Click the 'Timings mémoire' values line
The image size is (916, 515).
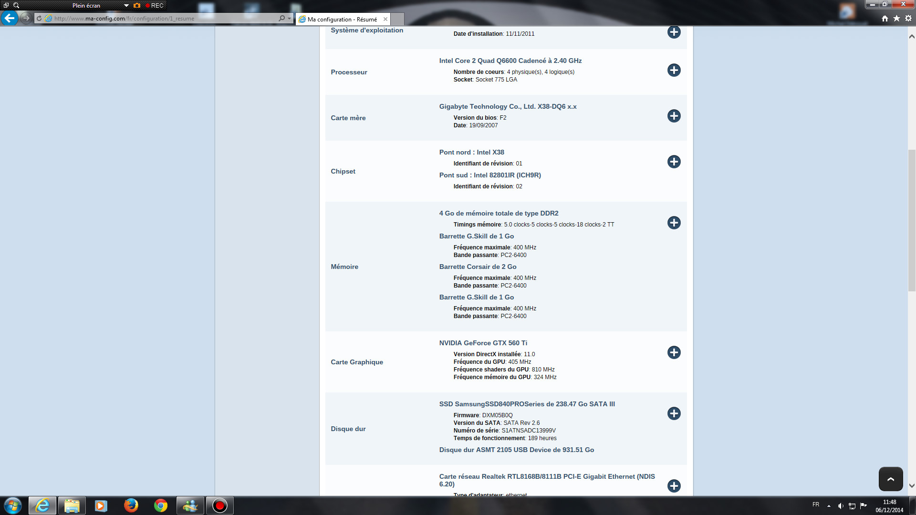[533, 225]
